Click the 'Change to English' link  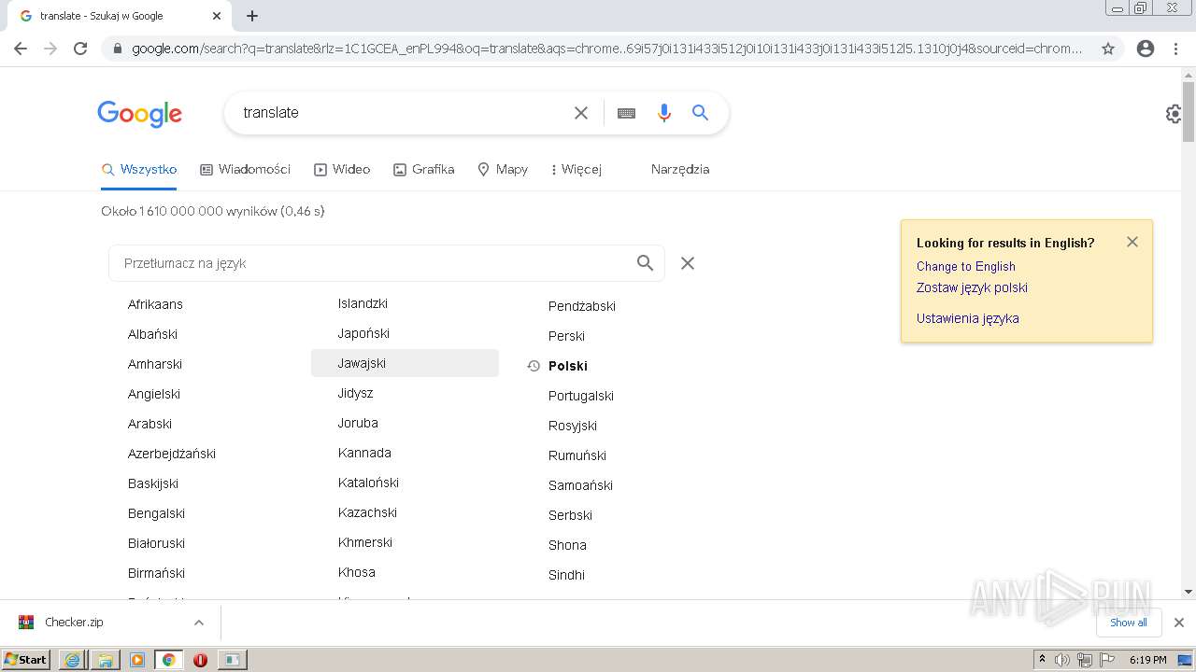click(x=966, y=267)
